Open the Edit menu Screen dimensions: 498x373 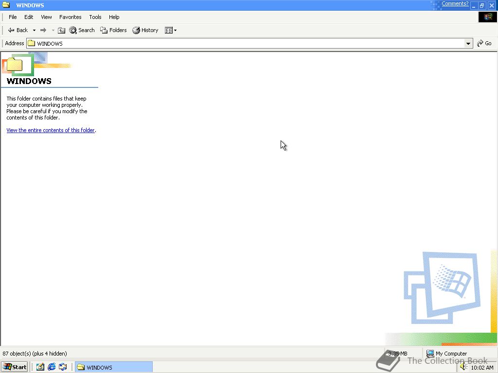(x=29, y=17)
